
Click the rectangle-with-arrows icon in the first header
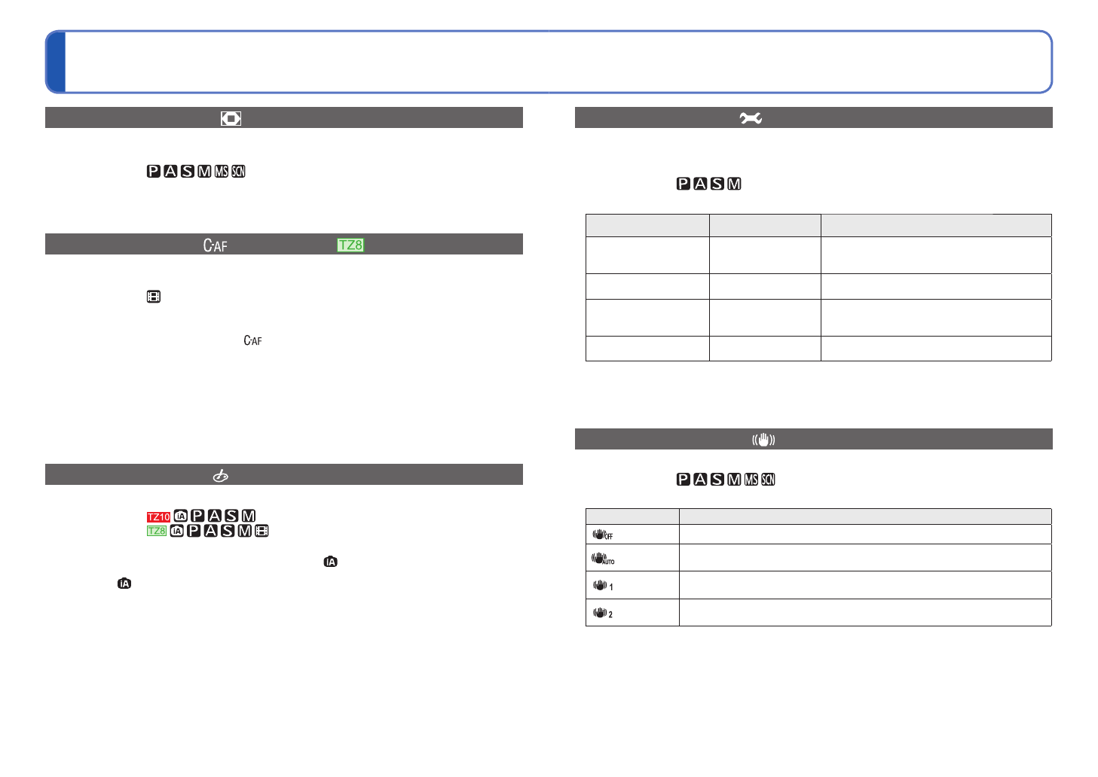(231, 118)
